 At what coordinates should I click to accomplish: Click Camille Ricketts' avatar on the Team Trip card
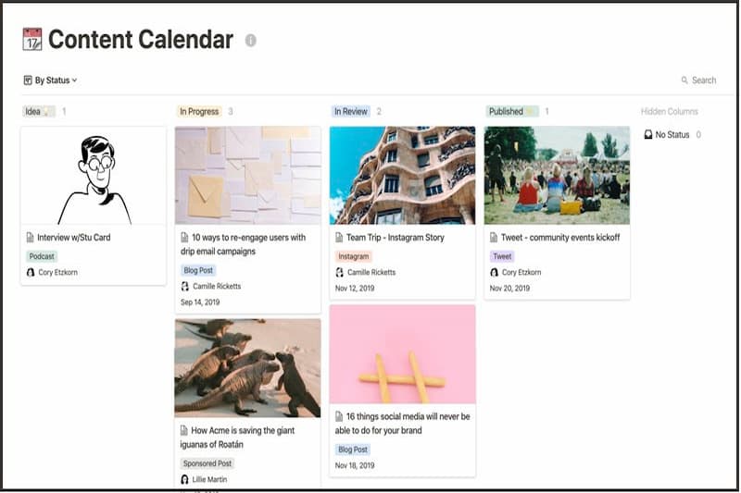click(339, 273)
